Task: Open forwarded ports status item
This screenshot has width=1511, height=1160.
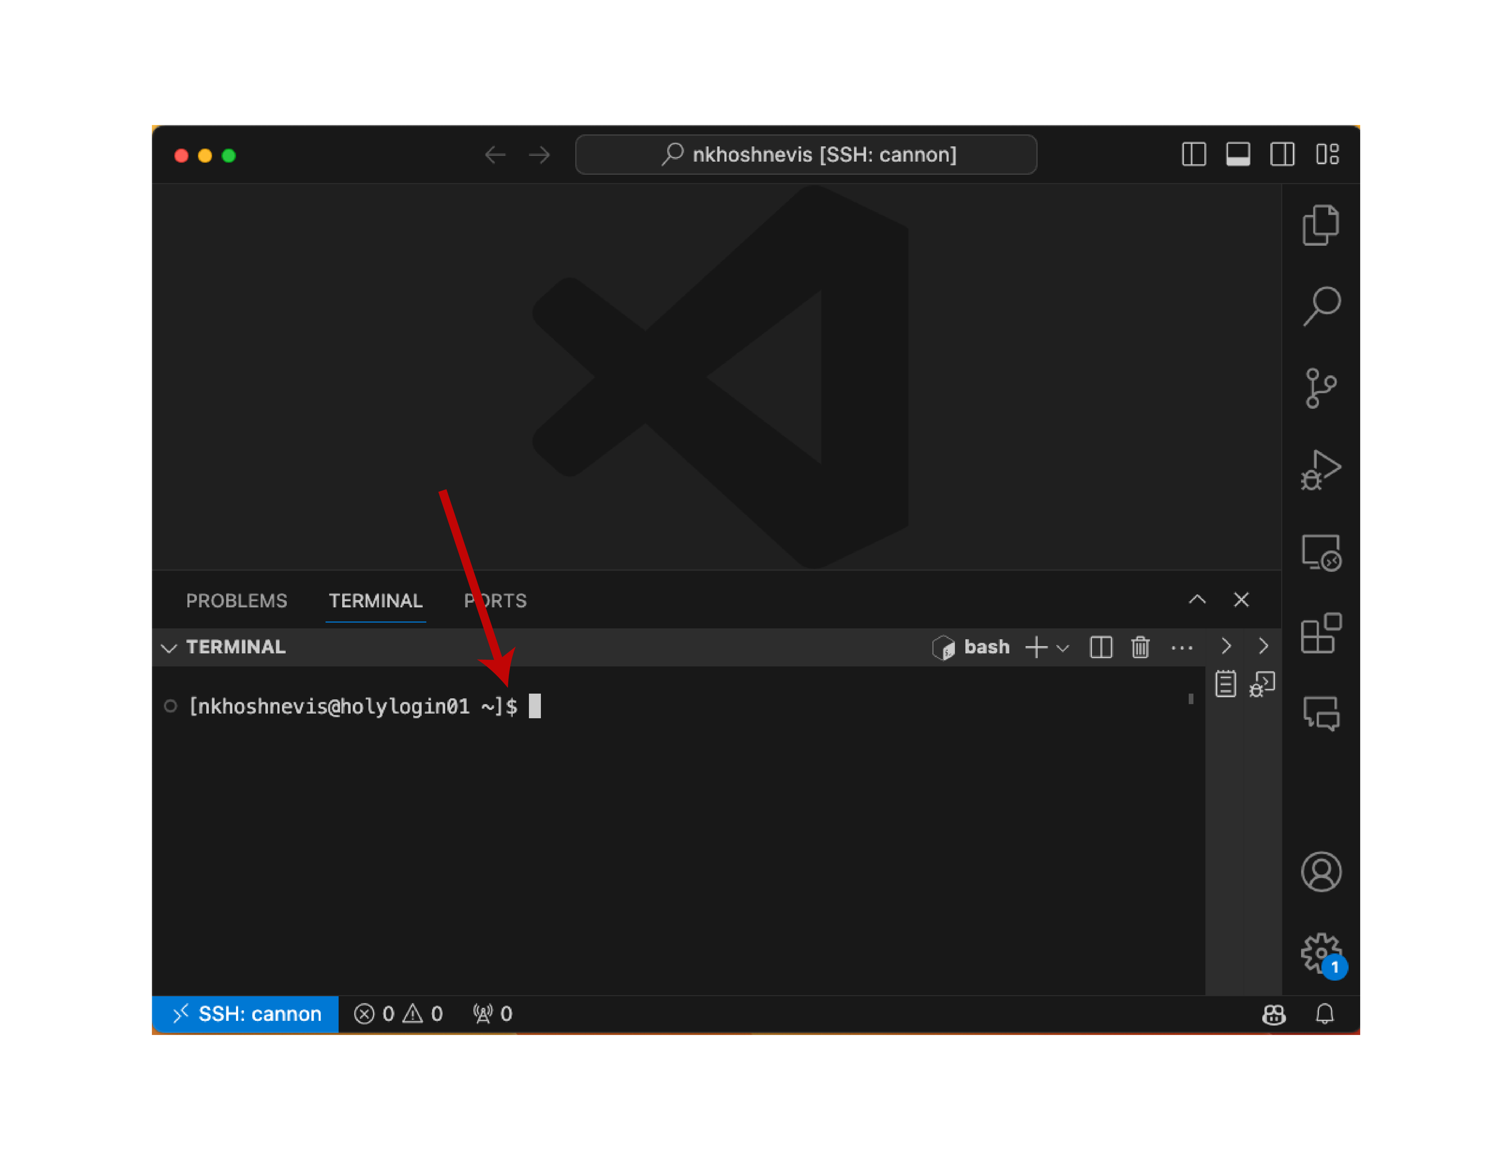Action: (492, 1014)
